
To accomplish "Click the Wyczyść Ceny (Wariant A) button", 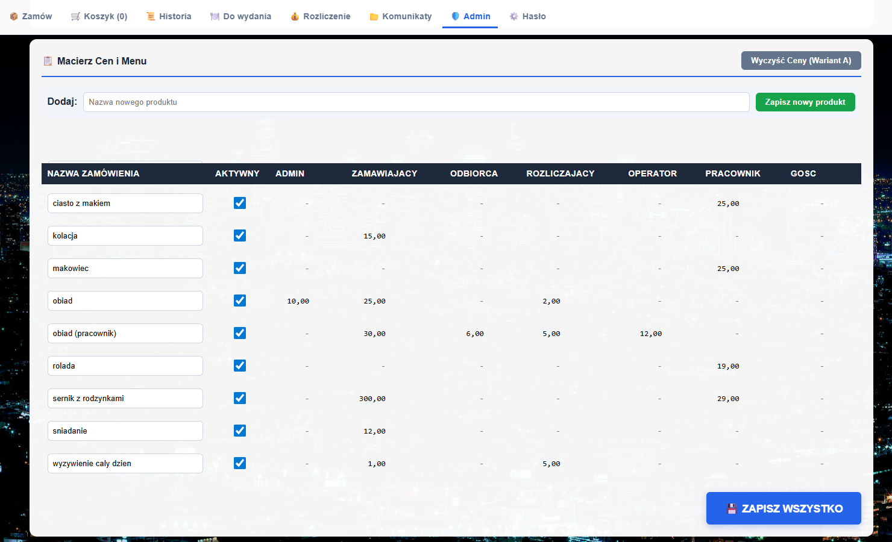I will click(801, 60).
